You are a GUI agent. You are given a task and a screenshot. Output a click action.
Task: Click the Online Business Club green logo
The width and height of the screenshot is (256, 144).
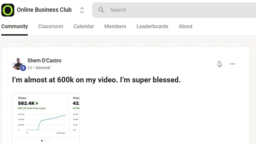8,10
